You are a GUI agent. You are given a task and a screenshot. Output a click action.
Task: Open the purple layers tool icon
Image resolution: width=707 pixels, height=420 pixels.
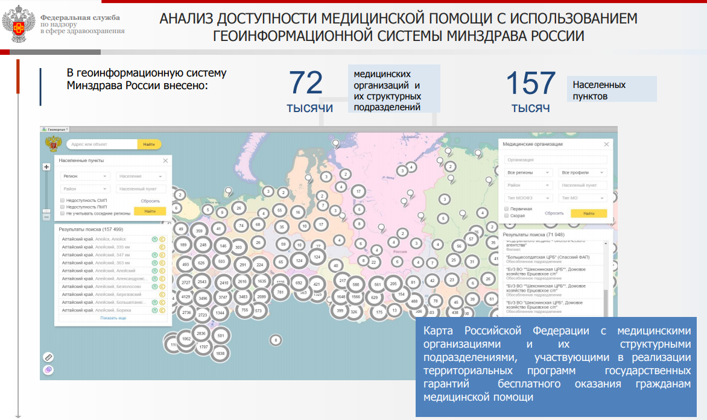[x=49, y=369]
